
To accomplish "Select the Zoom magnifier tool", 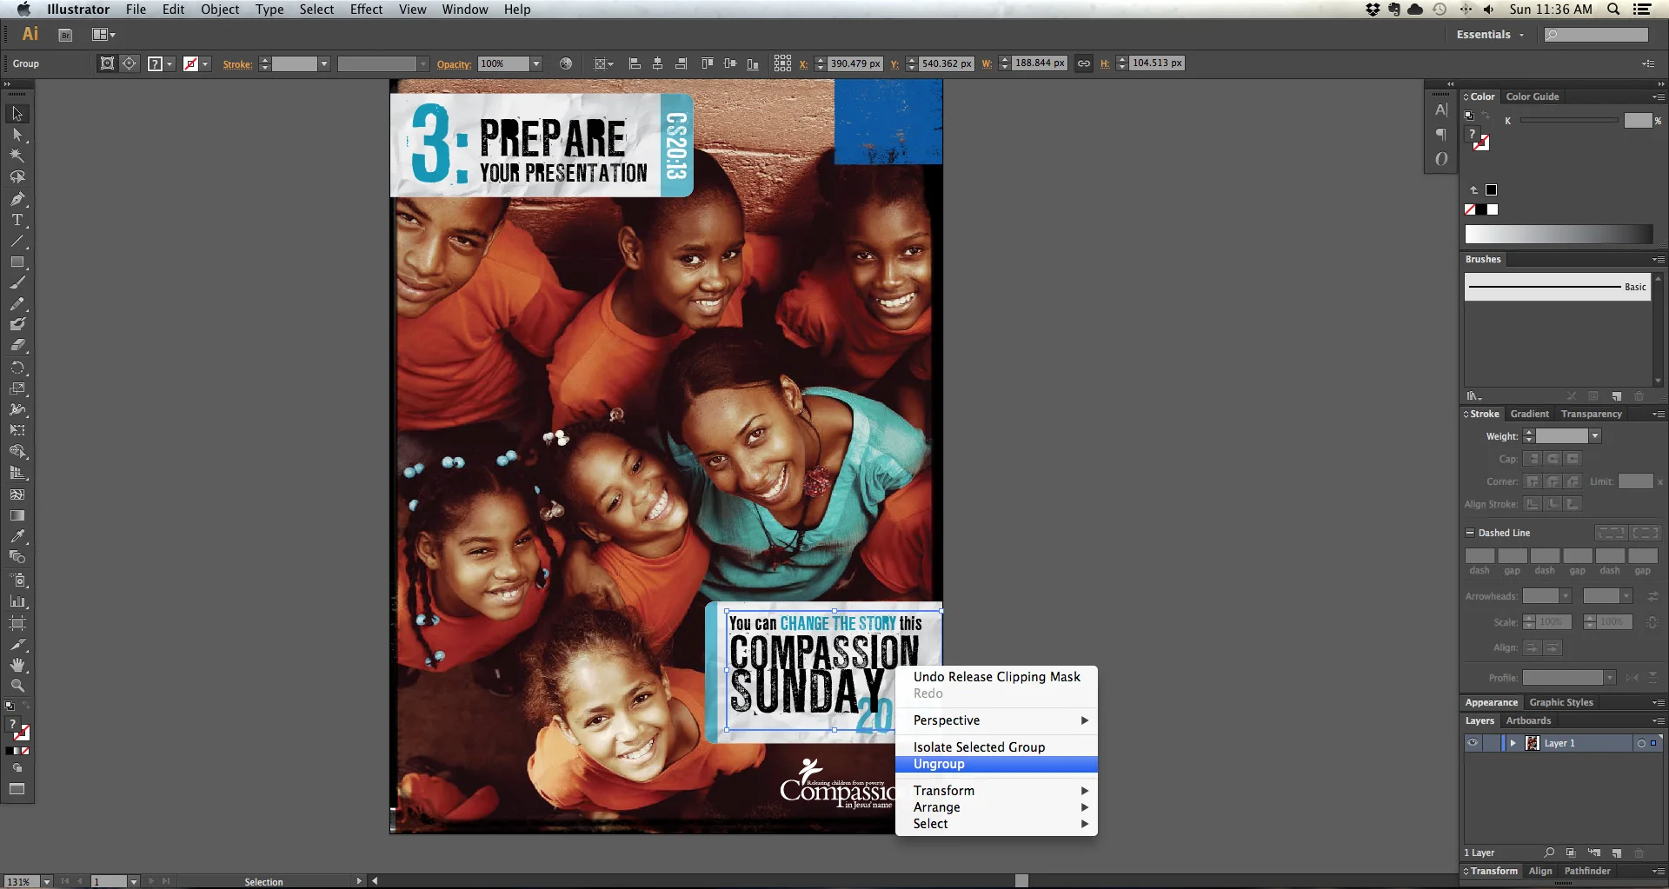I will click(x=17, y=686).
